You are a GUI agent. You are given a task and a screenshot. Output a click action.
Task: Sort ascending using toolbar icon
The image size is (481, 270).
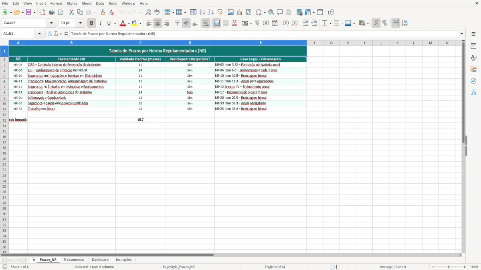click(x=202, y=12)
